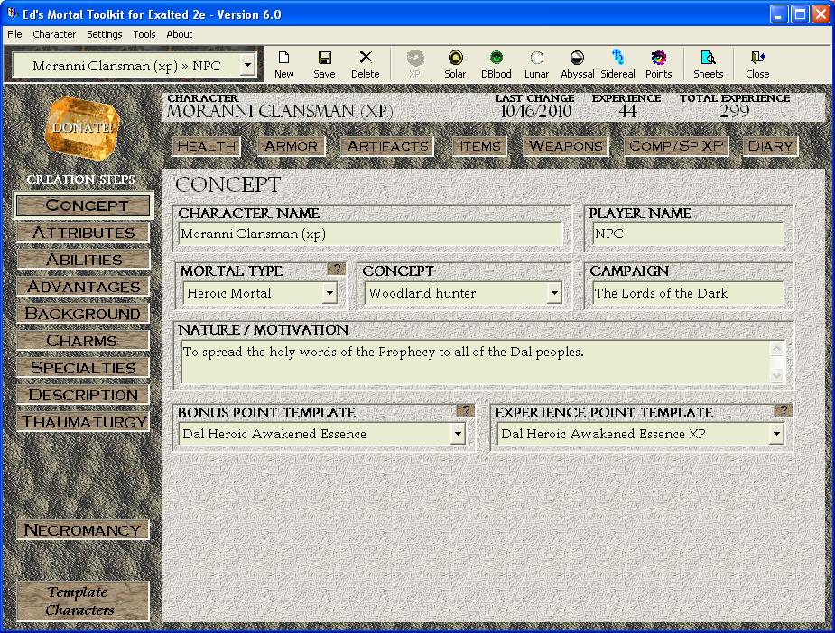Click into the Player Name field
The width and height of the screenshot is (835, 633).
688,234
